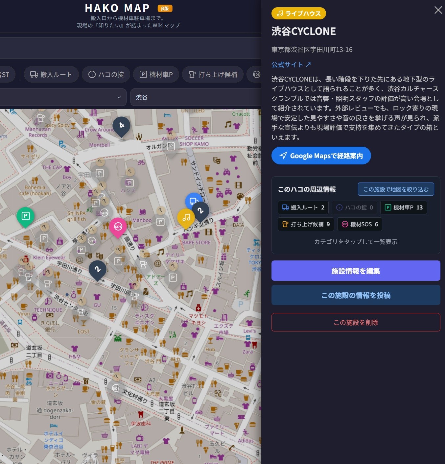Screen dimensions: 445x464
Task: Start Google Mapsで経路案内 navigation
Action: (x=321, y=156)
